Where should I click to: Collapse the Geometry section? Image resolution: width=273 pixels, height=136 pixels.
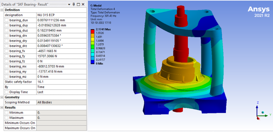click(x=2, y=97)
